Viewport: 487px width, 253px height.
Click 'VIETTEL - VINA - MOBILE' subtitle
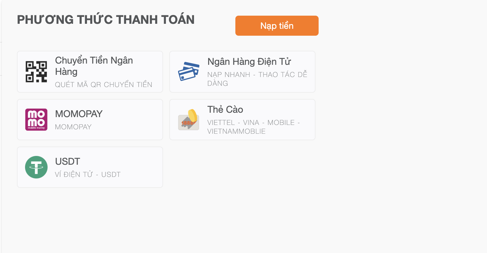point(252,122)
